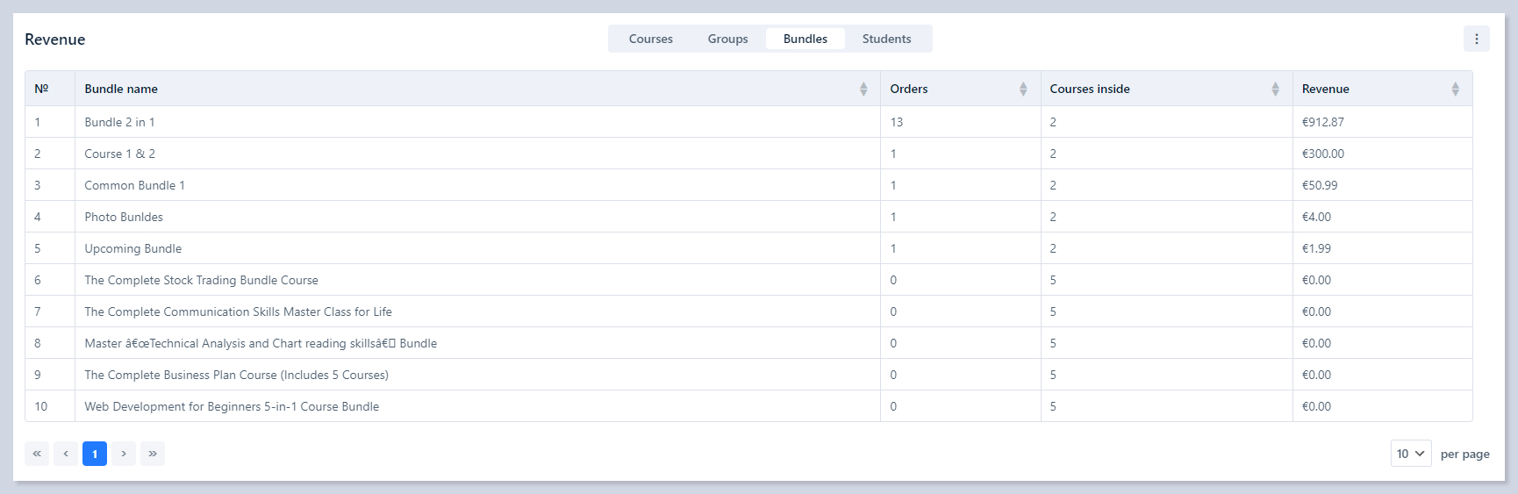The image size is (1518, 494).
Task: Select the Bundles tab
Action: pos(805,39)
